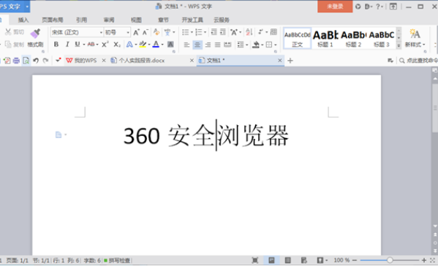Decrease font size with the A- icon

(146, 32)
